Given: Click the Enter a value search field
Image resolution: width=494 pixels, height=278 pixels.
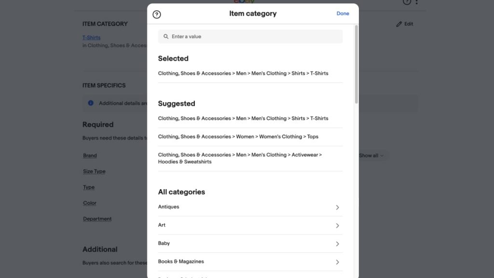Looking at the screenshot, I should point(250,36).
